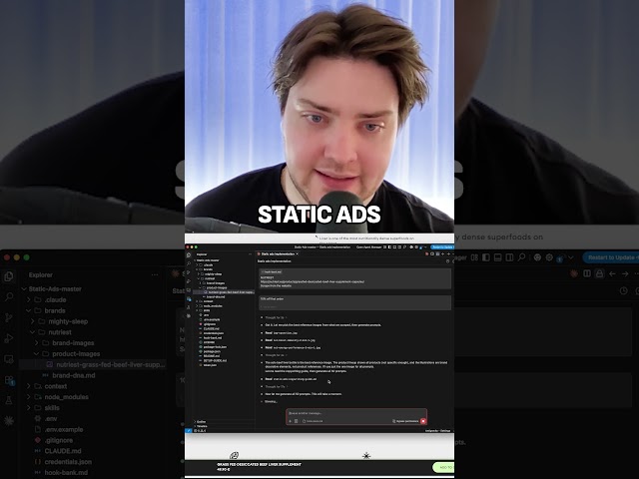Stop generation with red button in small window
Image resolution: width=639 pixels, height=479 pixels.
pos(423,421)
